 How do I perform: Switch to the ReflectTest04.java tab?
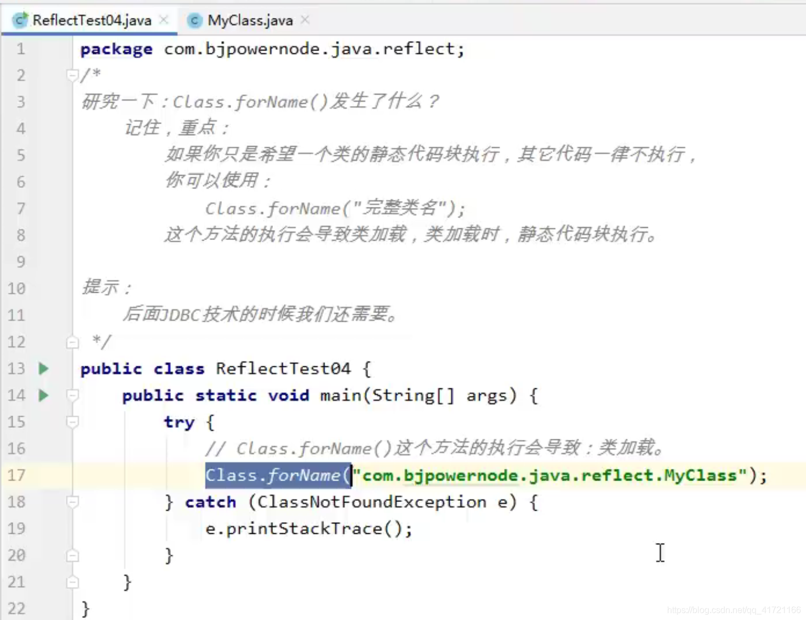point(92,20)
